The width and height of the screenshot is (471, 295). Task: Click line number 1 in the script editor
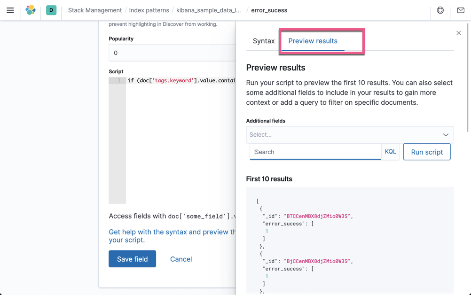click(118, 81)
